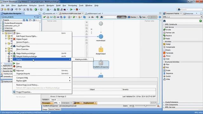The image size is (203, 114).
Task: Click the Save All toolbar icon
Action: pos(12,9)
